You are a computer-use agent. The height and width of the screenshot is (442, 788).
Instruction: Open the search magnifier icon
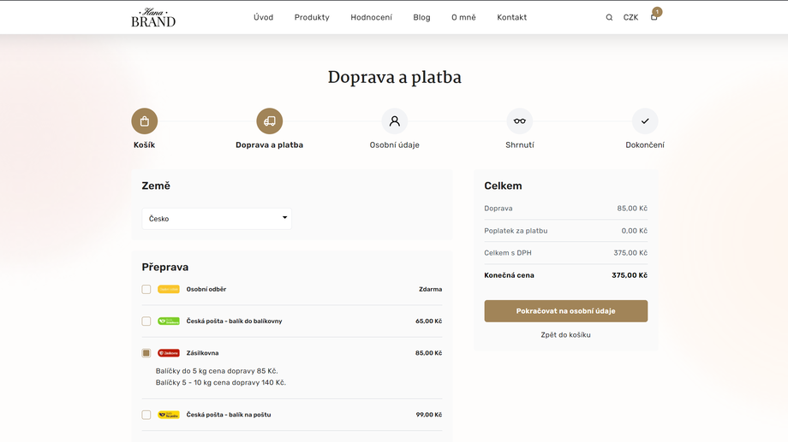tap(609, 17)
